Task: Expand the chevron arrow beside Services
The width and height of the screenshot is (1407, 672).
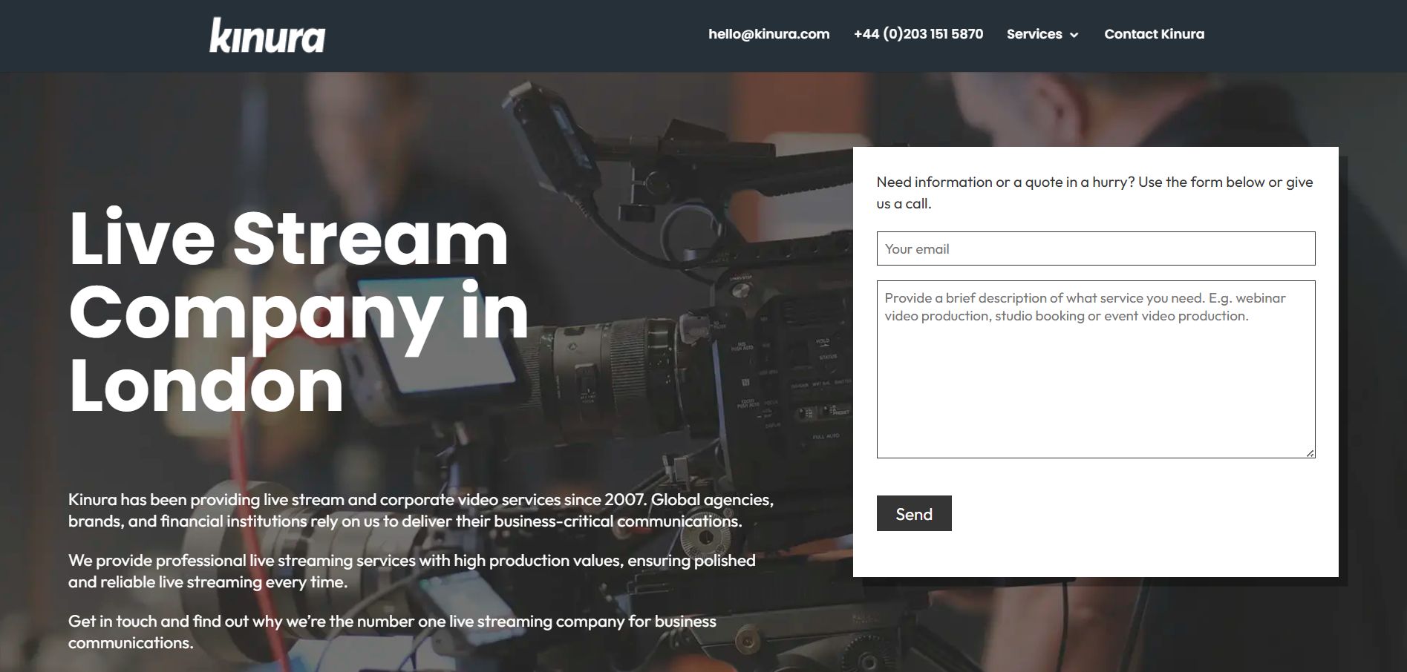Action: pyautogui.click(x=1074, y=35)
